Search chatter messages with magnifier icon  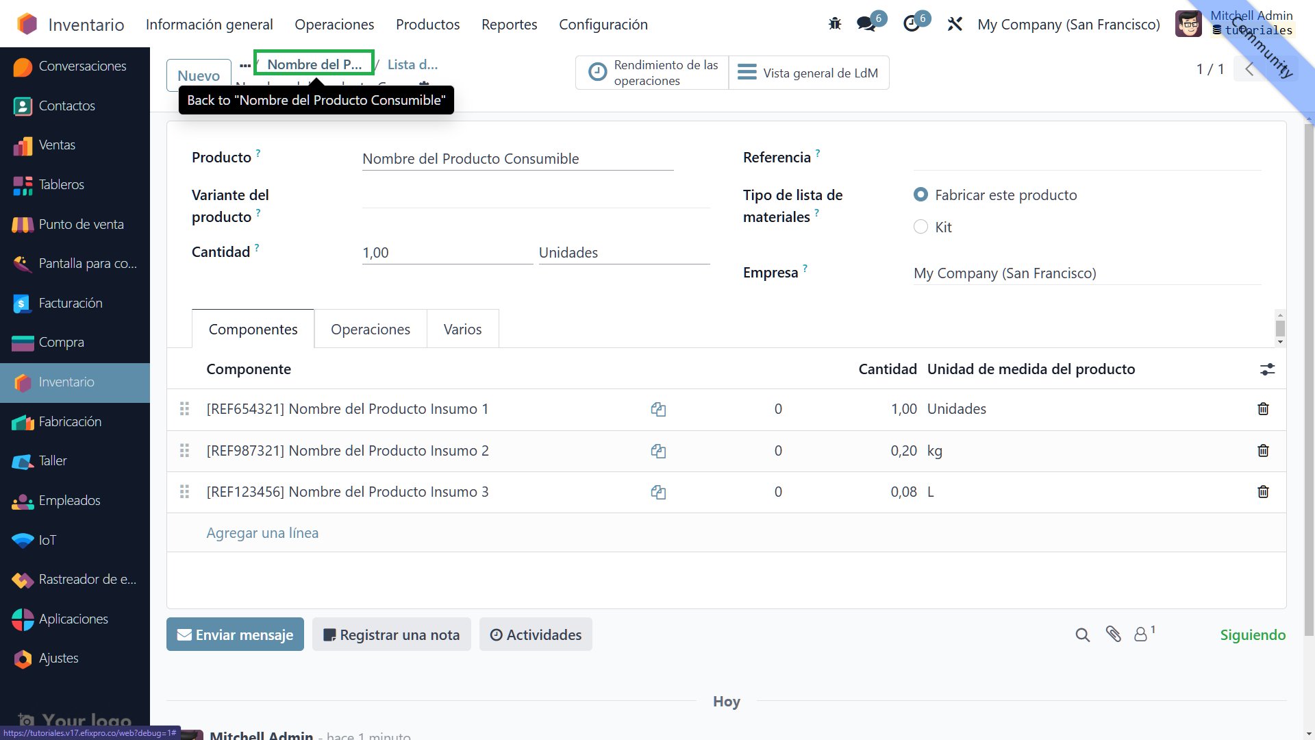click(x=1082, y=634)
